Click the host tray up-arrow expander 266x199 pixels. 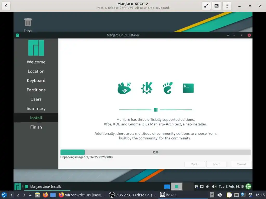(212, 195)
